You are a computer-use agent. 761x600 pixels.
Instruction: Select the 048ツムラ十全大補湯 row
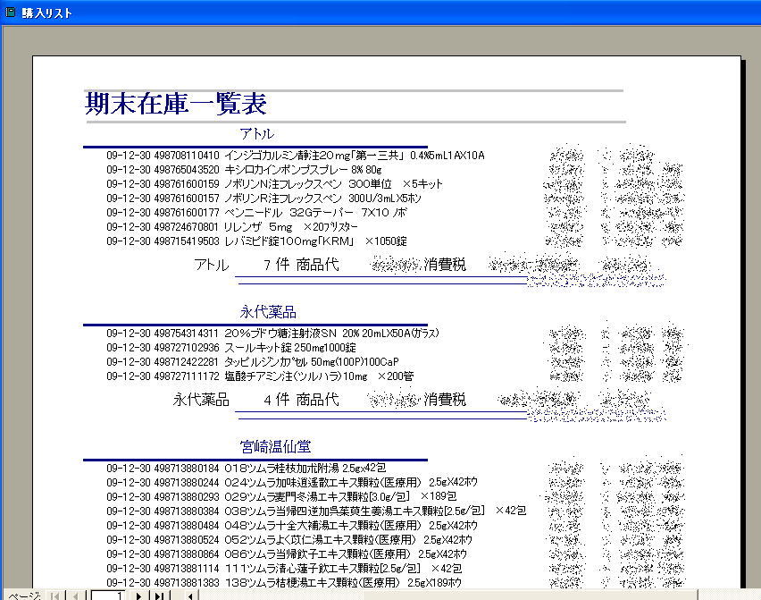[292, 525]
